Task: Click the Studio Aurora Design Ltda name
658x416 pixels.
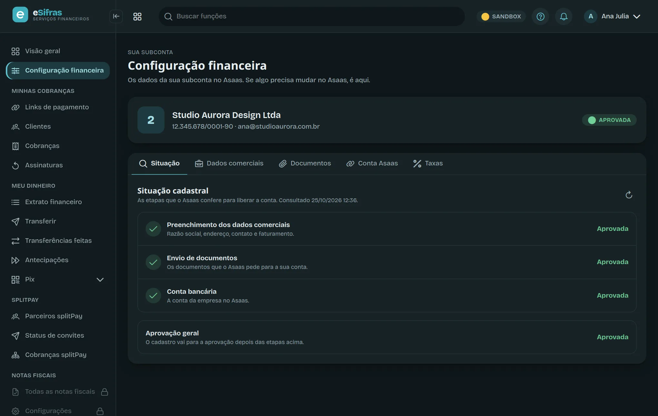Action: (226, 115)
